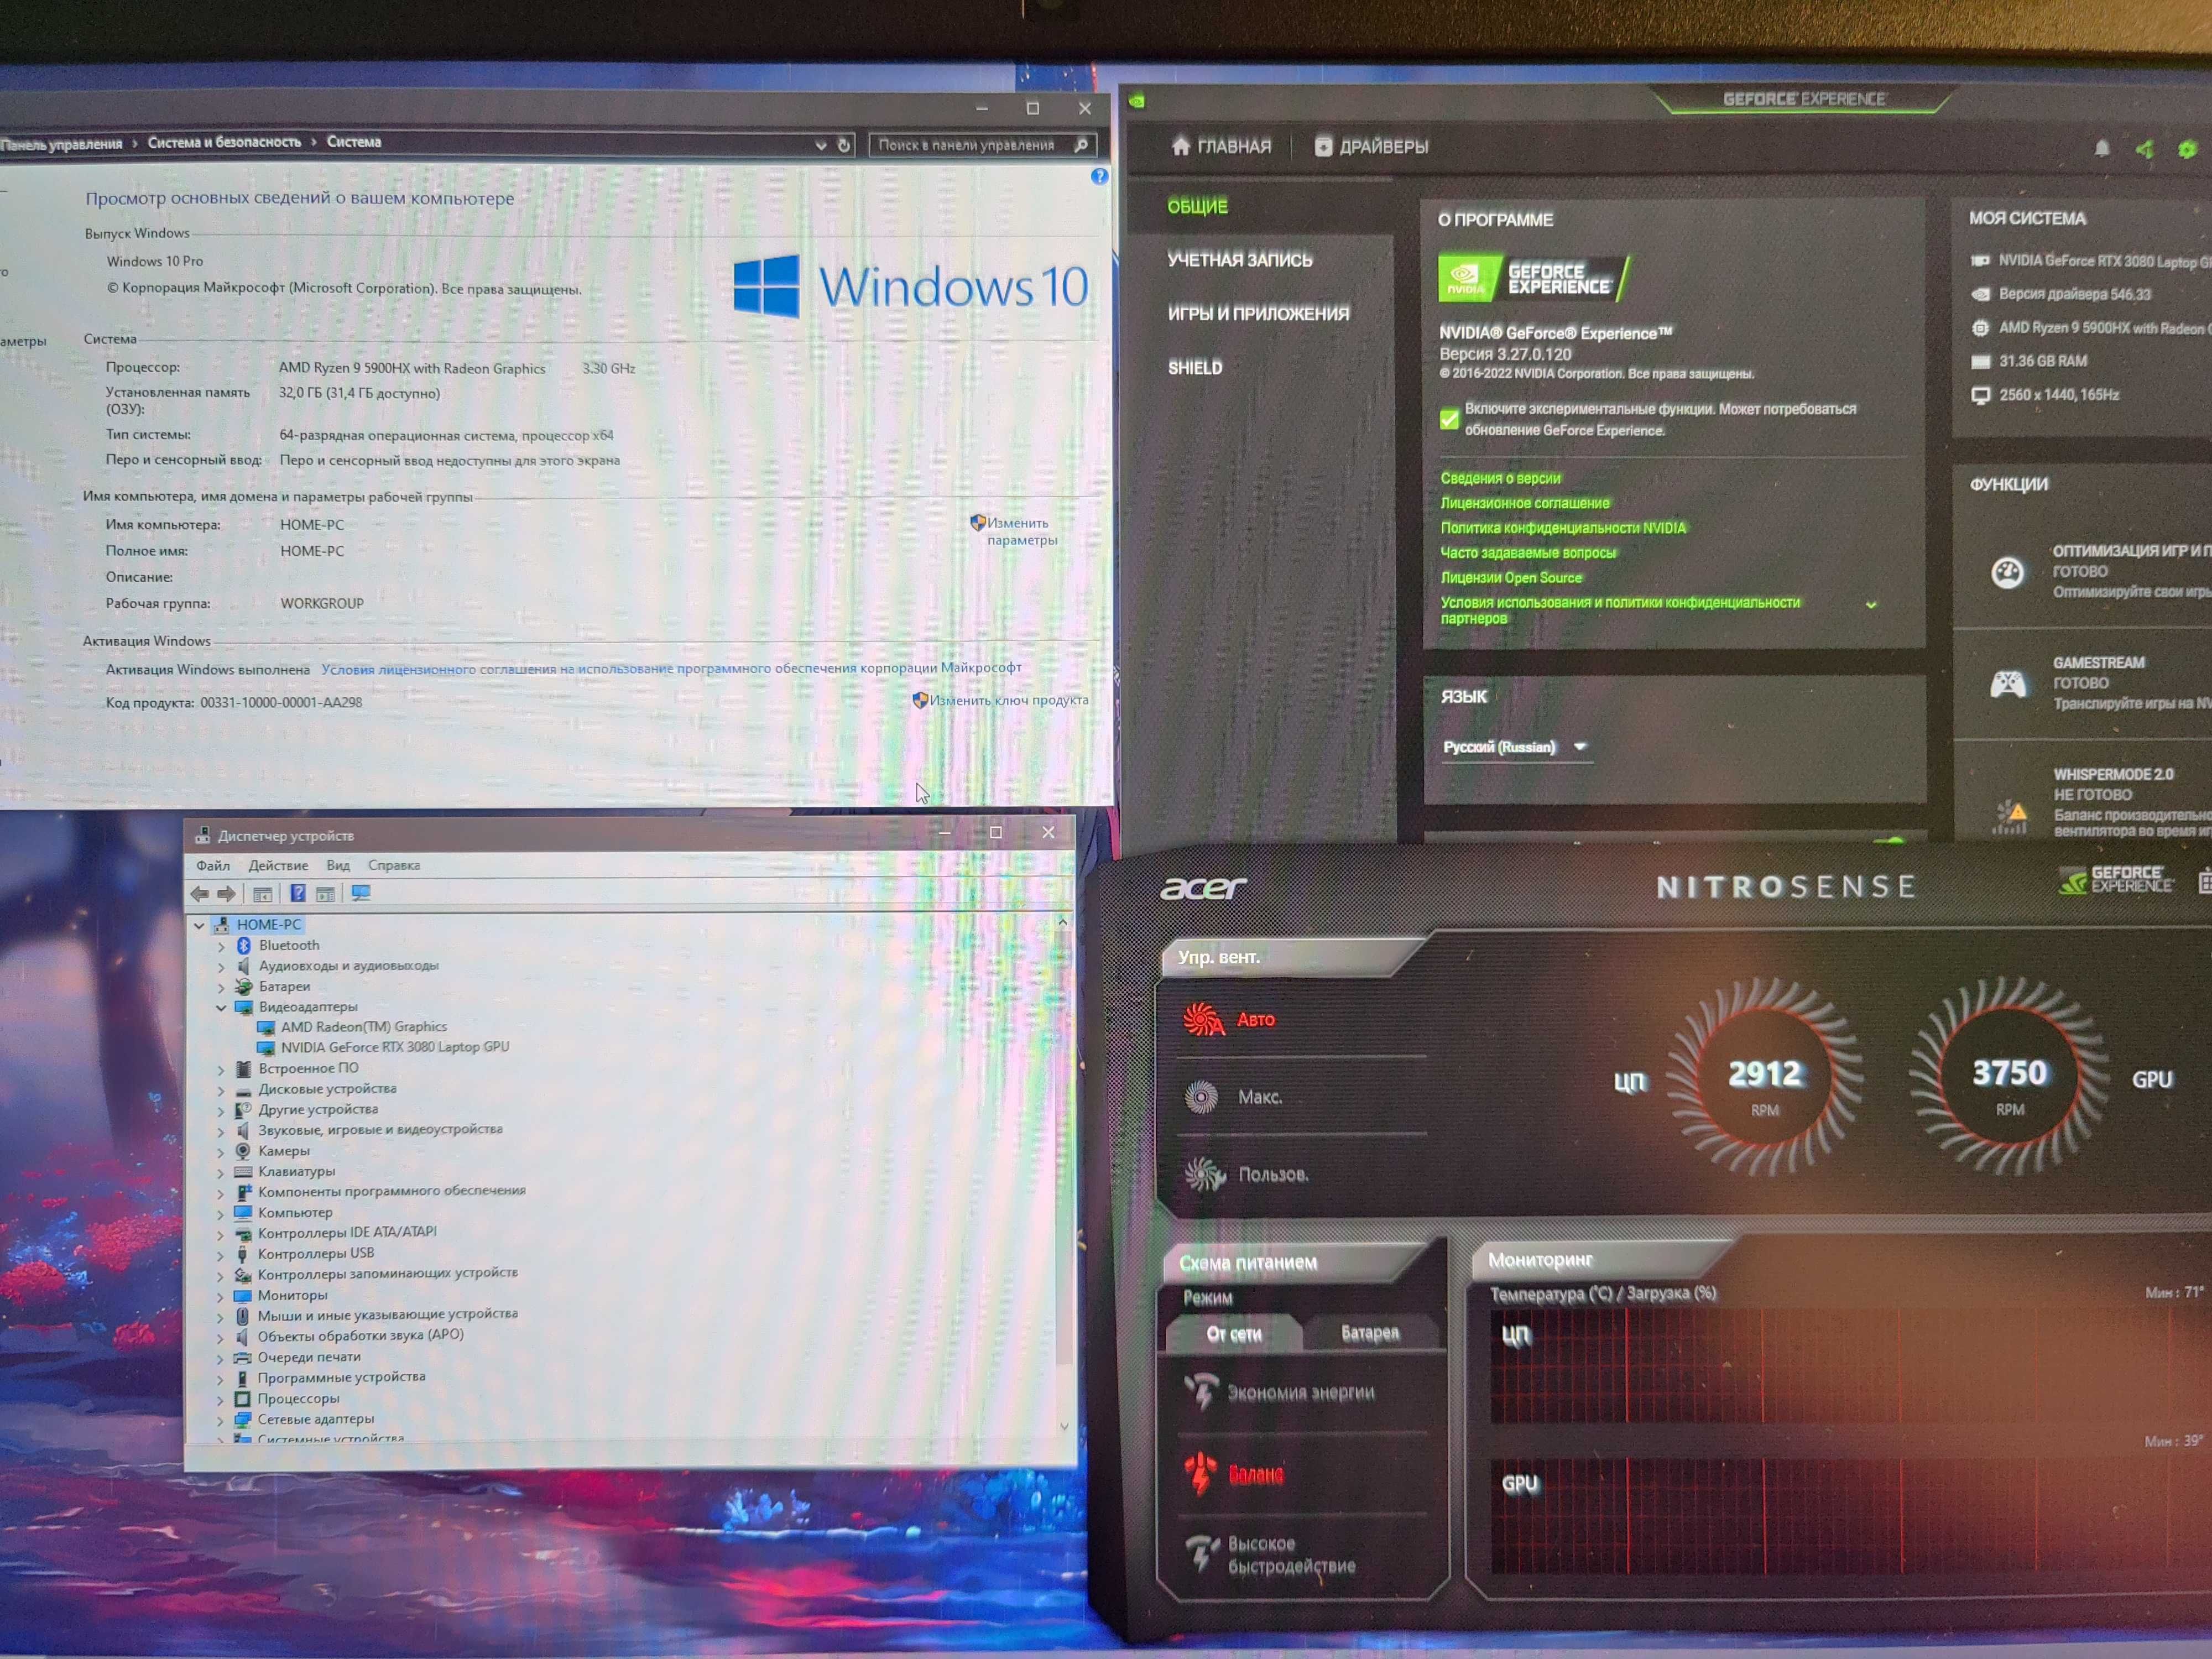Select AMD Radeon(TM) Graphics device
The width and height of the screenshot is (2212, 1659).
click(x=363, y=1027)
